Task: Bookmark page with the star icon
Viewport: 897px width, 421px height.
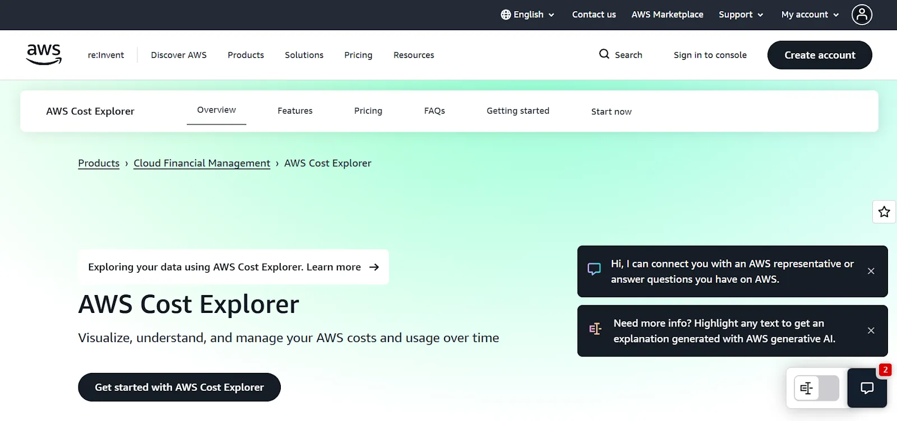Action: click(x=884, y=212)
